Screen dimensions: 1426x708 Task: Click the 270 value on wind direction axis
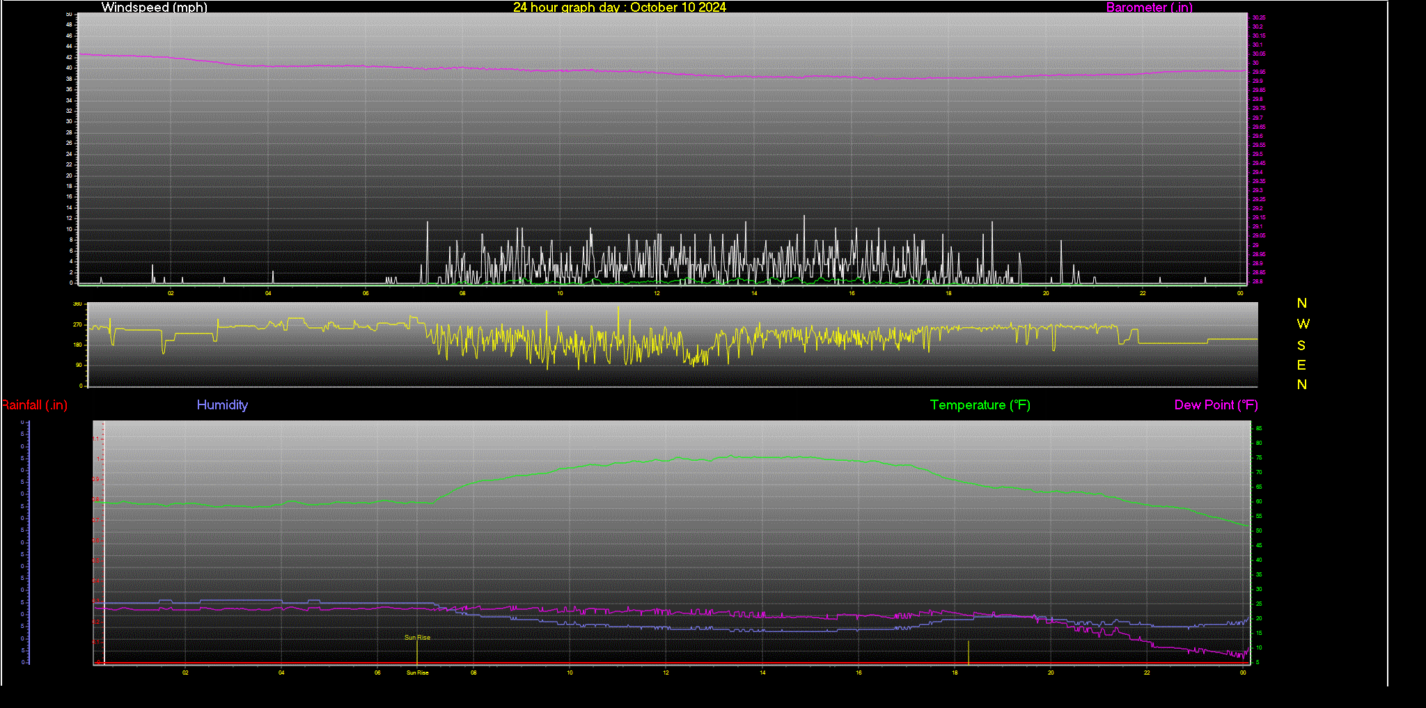pyautogui.click(x=77, y=324)
